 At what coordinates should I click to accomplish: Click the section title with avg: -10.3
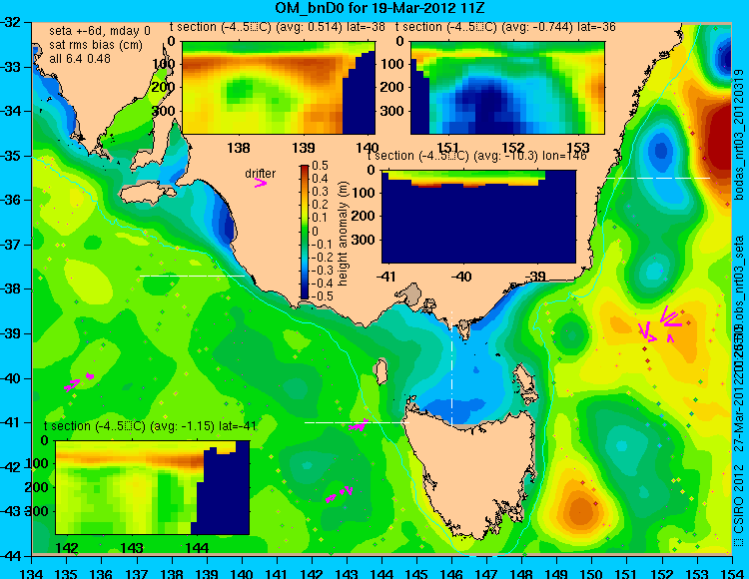tap(476, 156)
